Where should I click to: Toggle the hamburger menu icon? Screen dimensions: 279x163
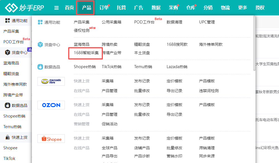click(56, 8)
